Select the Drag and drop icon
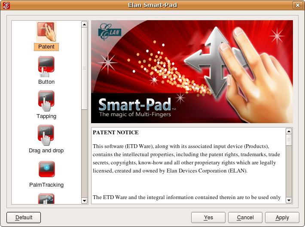Image resolution: width=305 pixels, height=227 pixels. pyautogui.click(x=46, y=135)
